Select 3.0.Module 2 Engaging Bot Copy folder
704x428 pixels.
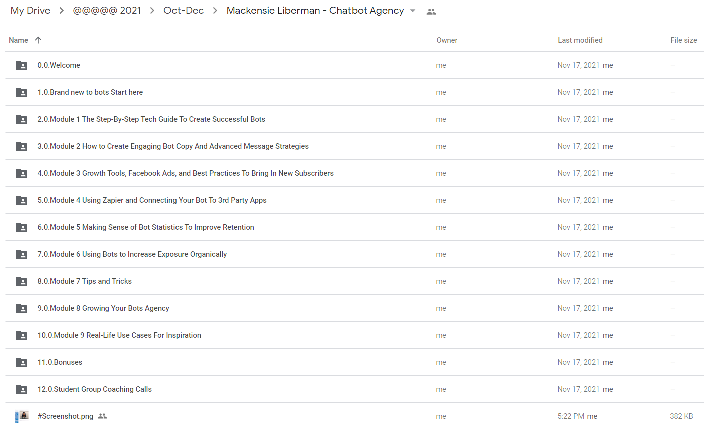coord(173,146)
